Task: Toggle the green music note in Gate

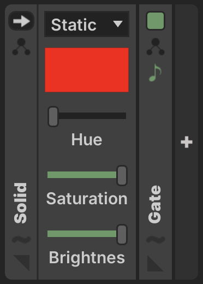Action: 155,73
